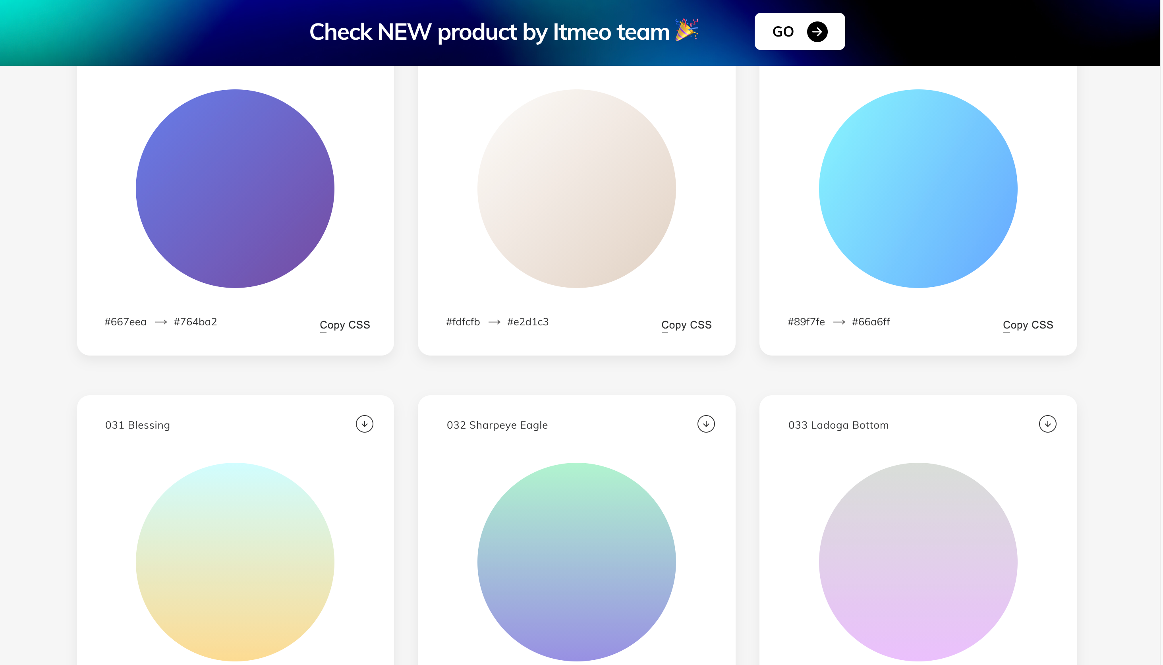Click the #764ba2 hex code
Viewport: 1163px width, 665px height.
[195, 322]
